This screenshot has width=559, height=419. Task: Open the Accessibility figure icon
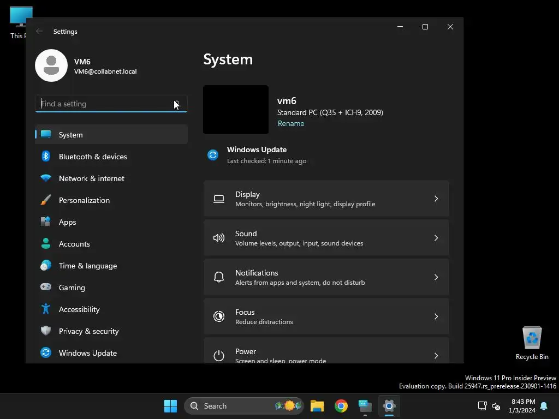pyautogui.click(x=46, y=309)
